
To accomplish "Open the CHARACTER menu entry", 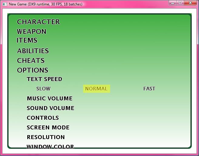I will tap(38, 22).
